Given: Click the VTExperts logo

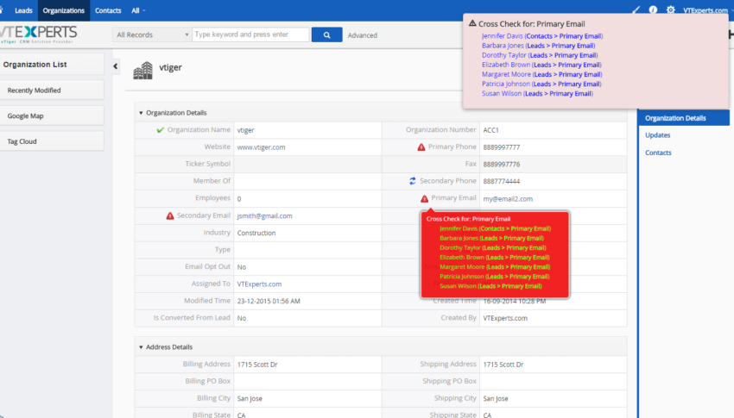Looking at the screenshot, I should 38,34.
